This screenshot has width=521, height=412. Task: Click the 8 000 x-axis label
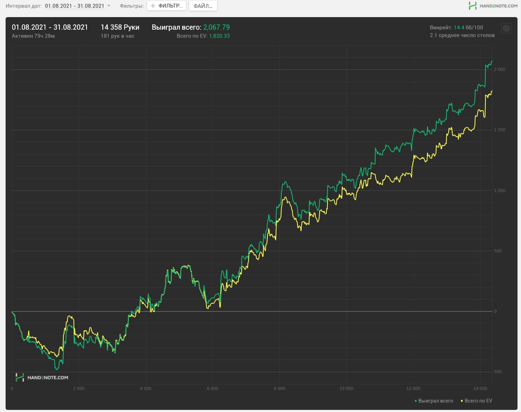coord(279,389)
